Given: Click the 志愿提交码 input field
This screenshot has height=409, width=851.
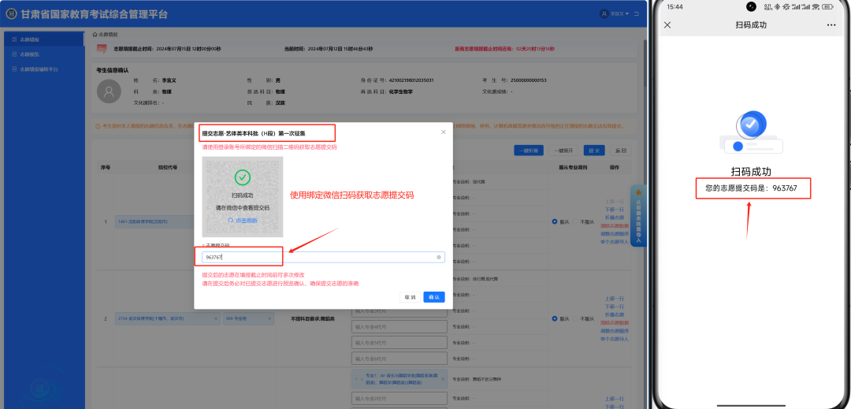Looking at the screenshot, I should point(315,258).
